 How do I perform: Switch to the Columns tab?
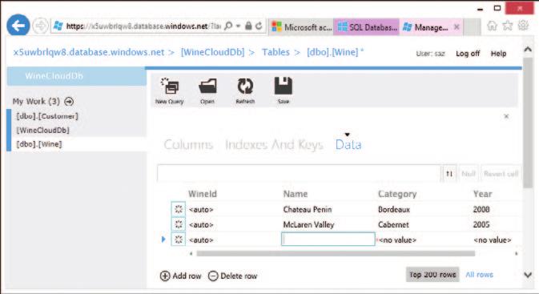(x=188, y=145)
